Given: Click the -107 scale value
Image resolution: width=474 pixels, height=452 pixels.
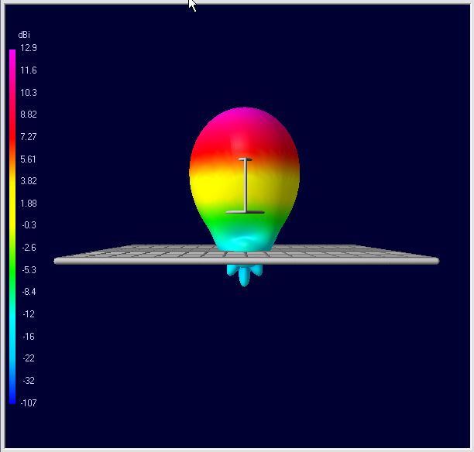Looking at the screenshot, I should click(29, 403).
